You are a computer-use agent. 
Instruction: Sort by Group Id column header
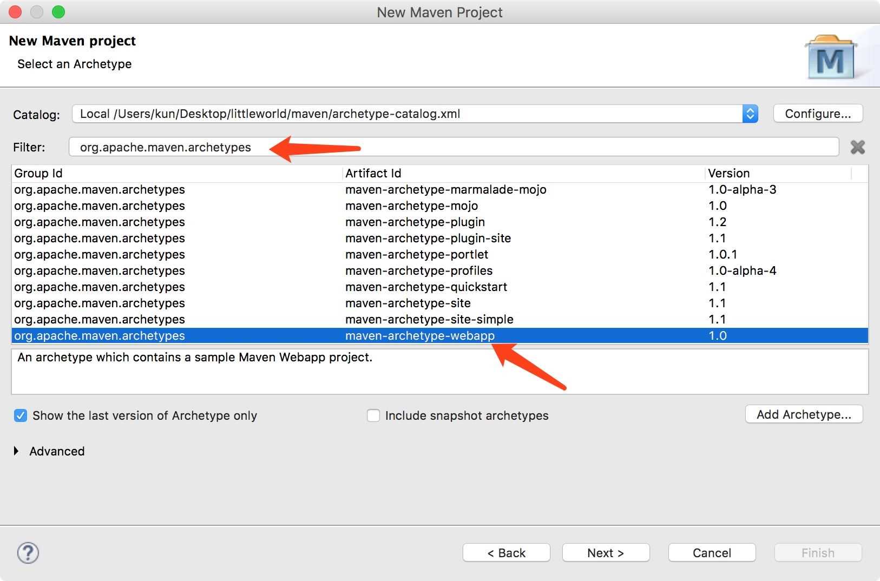(x=38, y=173)
